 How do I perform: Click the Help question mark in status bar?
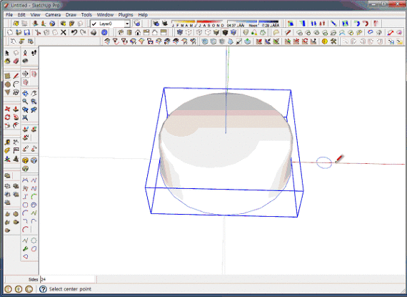click(43, 289)
